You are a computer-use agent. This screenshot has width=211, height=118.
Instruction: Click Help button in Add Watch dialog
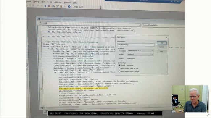[x=161, y=52]
